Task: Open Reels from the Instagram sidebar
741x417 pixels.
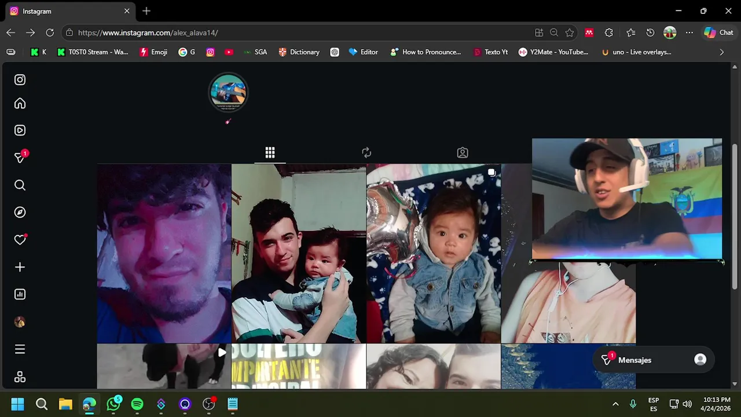Action: coord(20,130)
